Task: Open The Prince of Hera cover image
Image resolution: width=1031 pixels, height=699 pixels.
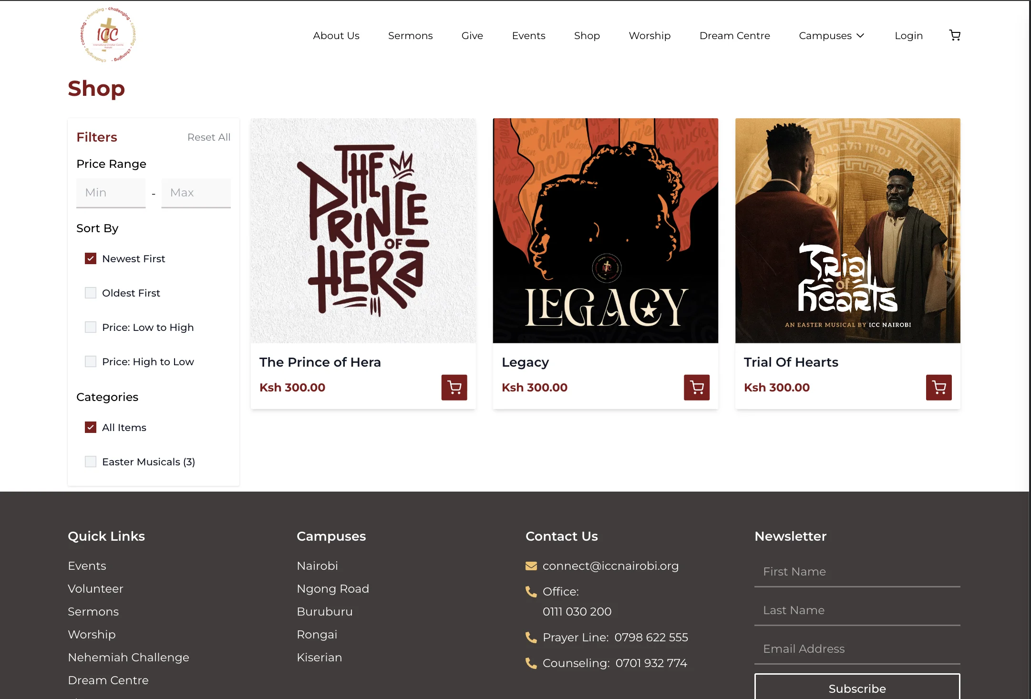Action: (363, 231)
